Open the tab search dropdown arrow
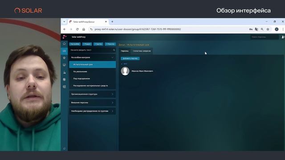Viewport: 285px width, 160px height. pyautogui.click(x=64, y=22)
